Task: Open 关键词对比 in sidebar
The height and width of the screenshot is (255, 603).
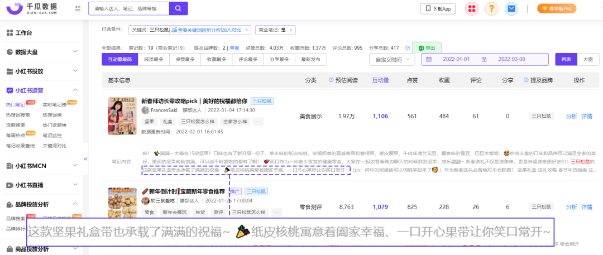Action: click(x=54, y=146)
